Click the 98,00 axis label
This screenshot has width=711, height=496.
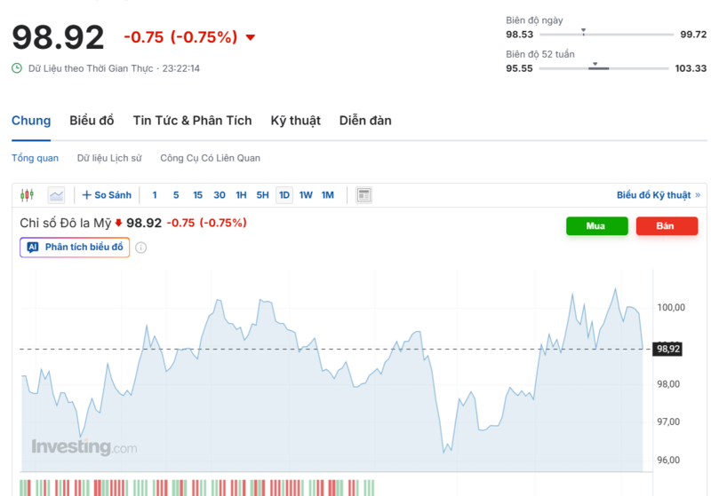[x=668, y=384]
